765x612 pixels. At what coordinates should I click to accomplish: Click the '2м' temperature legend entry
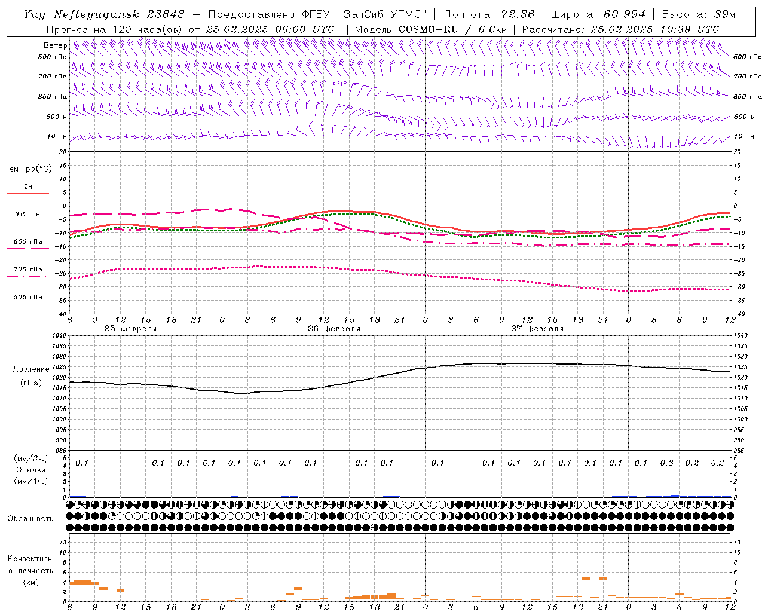tap(28, 186)
